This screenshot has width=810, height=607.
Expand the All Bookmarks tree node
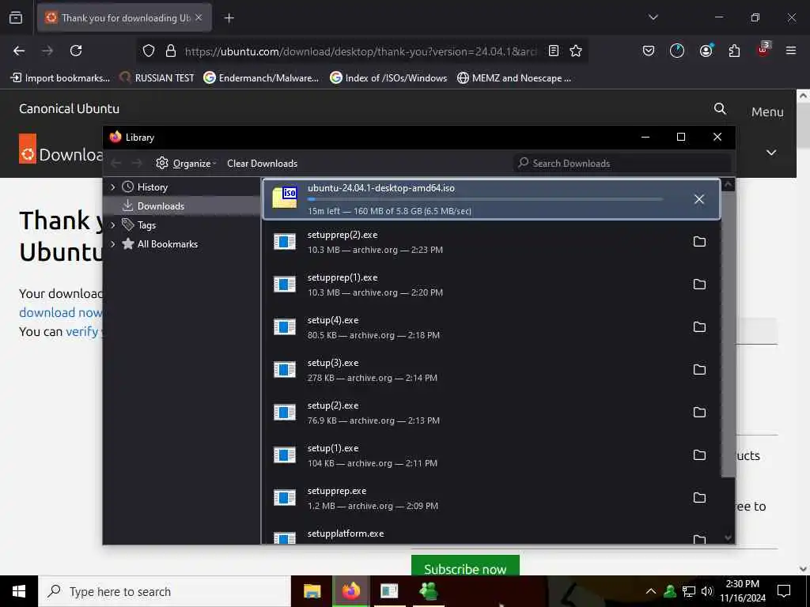pos(112,244)
